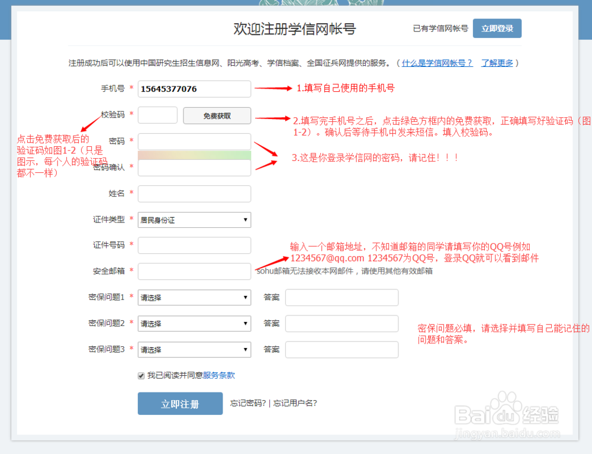Toggle the agree-to-terms checkbox
592x454 pixels.
(141, 375)
